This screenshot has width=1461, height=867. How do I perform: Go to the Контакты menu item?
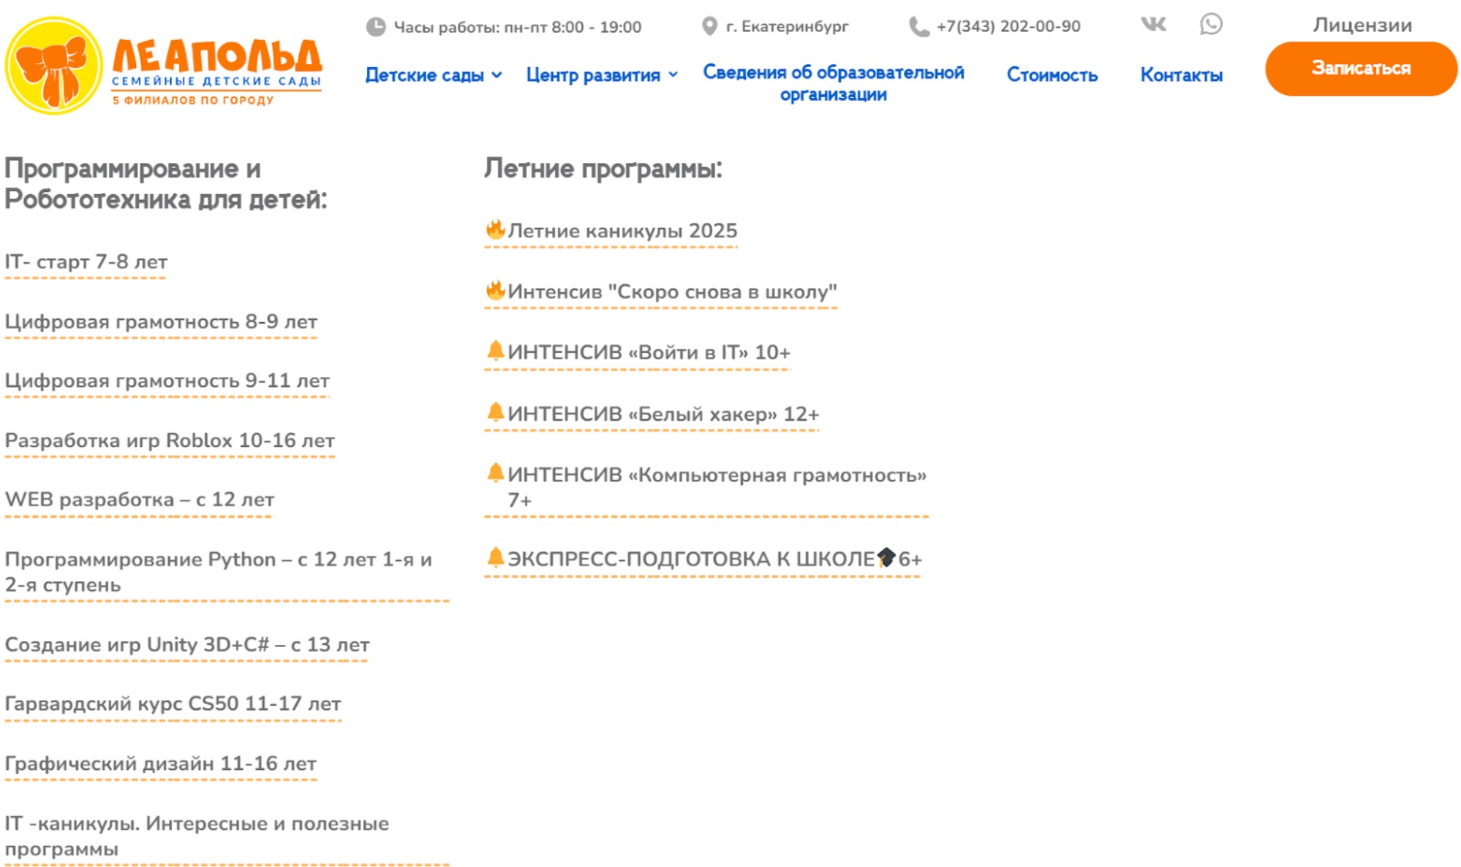[x=1181, y=75]
